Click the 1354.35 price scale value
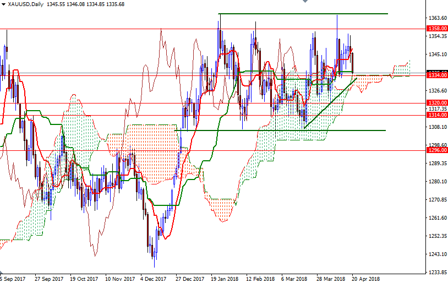This screenshot has height=283, width=448. coord(438,36)
